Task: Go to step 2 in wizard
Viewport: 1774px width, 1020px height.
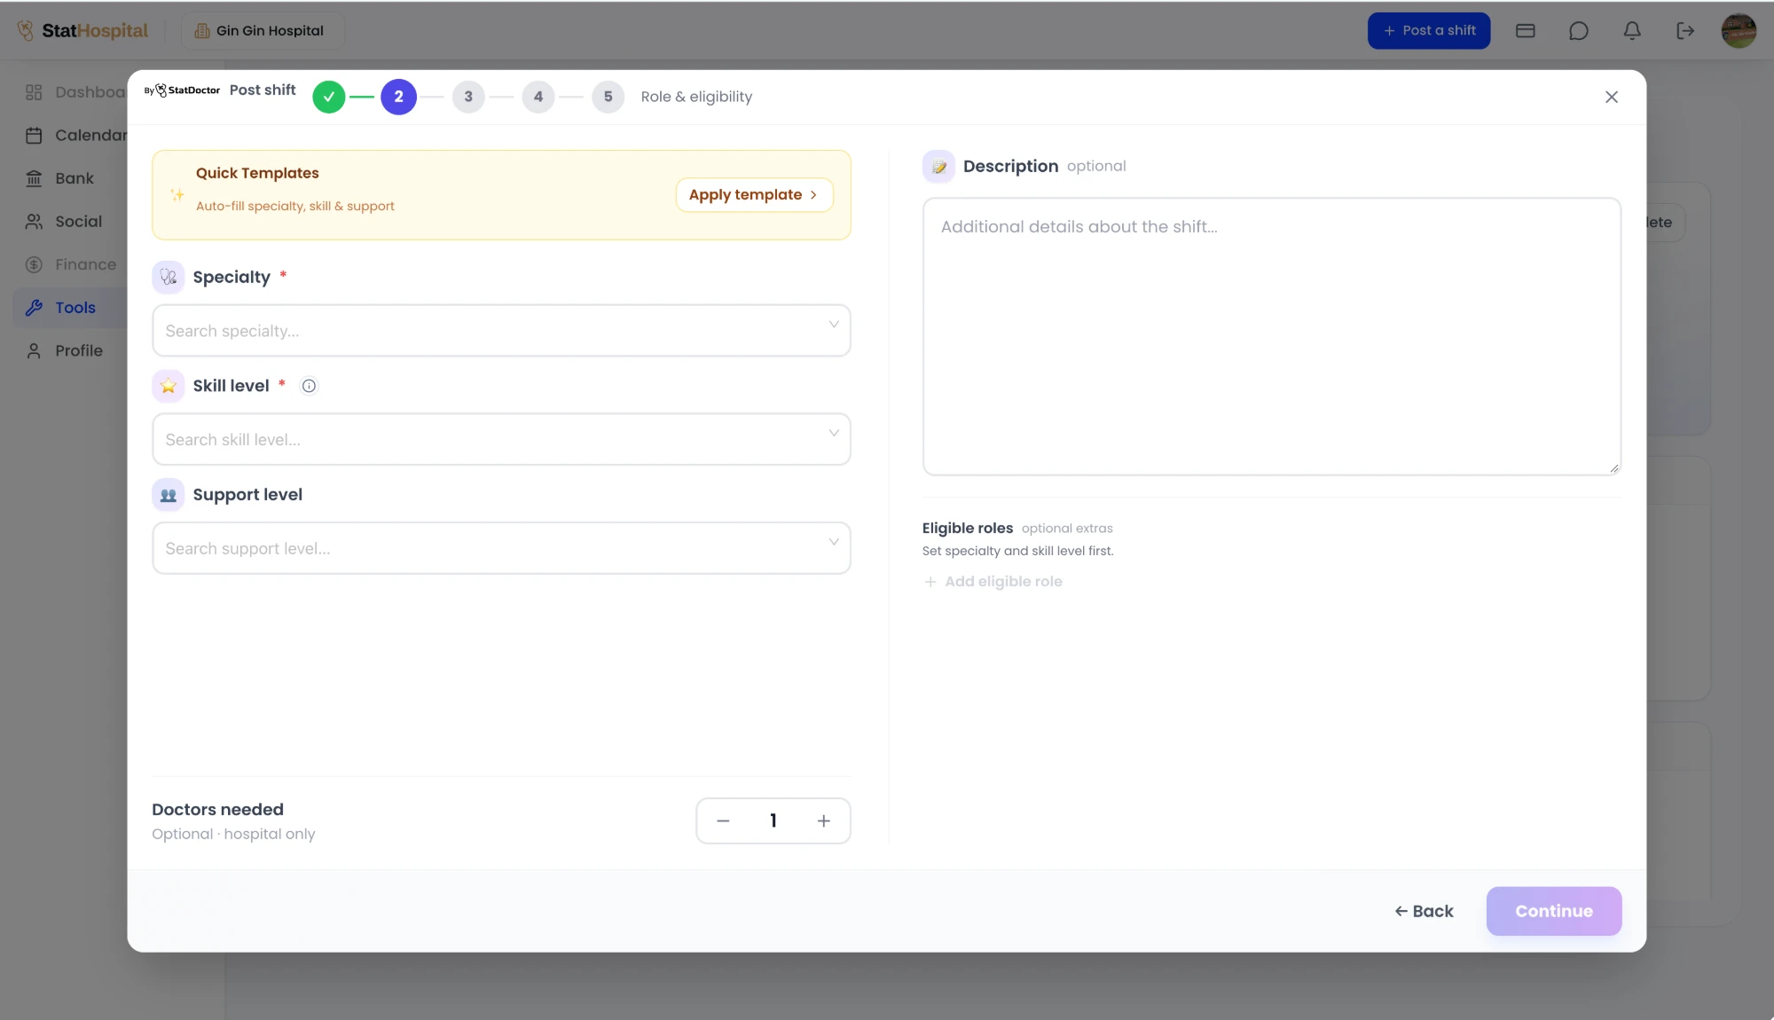Action: [x=398, y=97]
